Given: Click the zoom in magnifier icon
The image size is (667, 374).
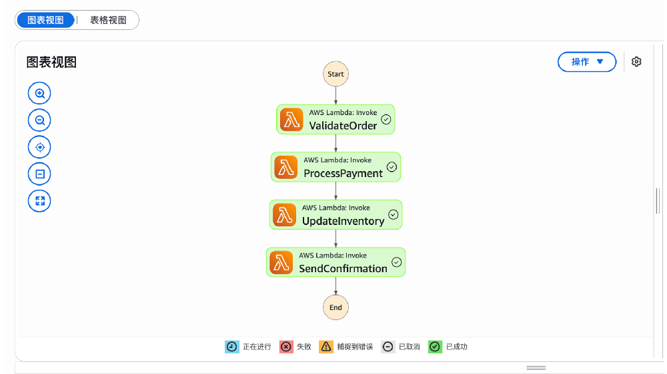Looking at the screenshot, I should [x=39, y=93].
